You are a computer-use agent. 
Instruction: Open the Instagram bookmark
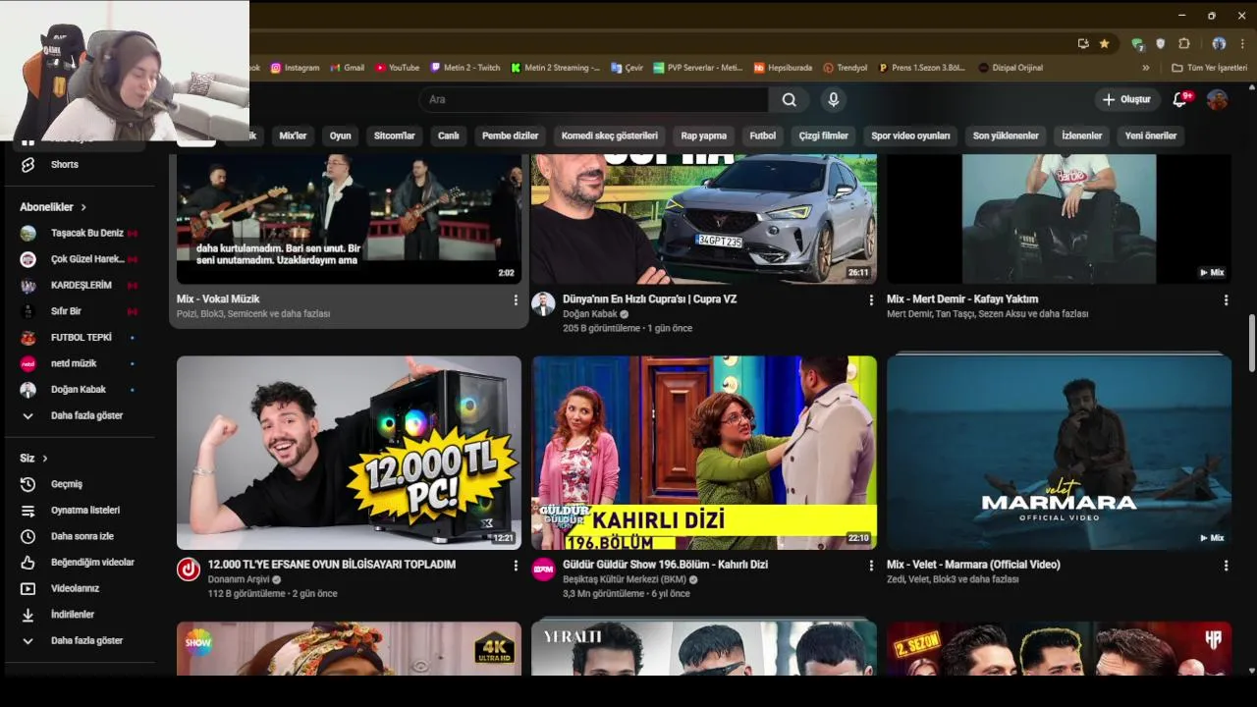295,68
